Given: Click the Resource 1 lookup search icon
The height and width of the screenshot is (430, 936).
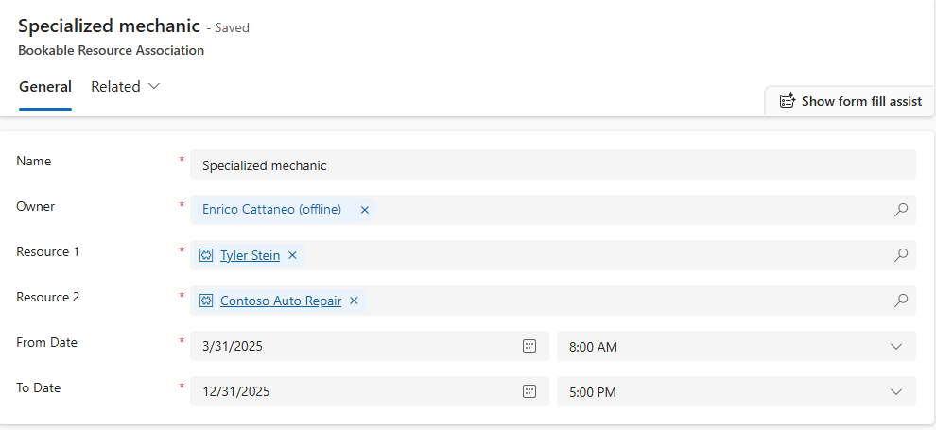Looking at the screenshot, I should point(901,254).
